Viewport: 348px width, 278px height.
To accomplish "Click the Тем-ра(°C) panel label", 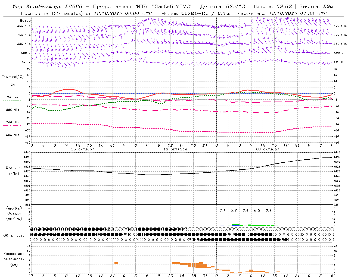I will point(13,77).
